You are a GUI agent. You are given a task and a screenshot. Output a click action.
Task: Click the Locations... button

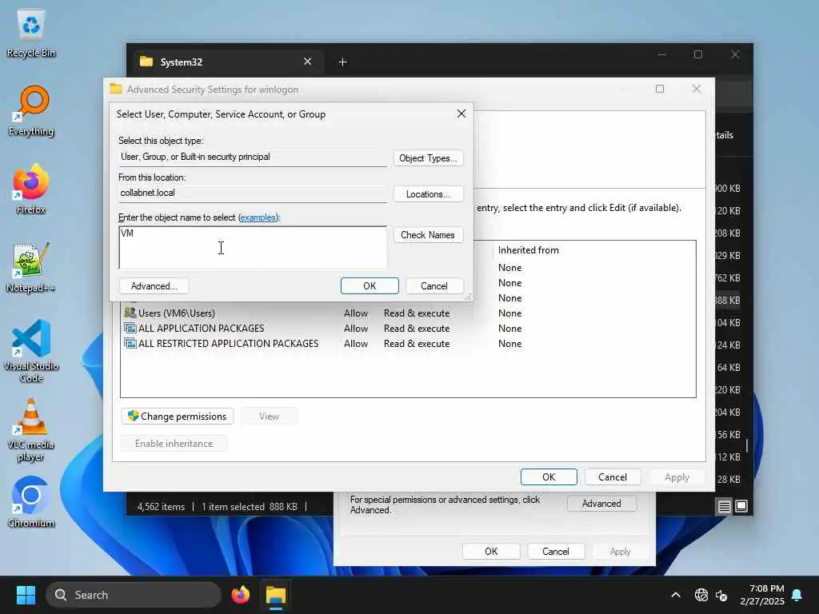click(x=428, y=194)
